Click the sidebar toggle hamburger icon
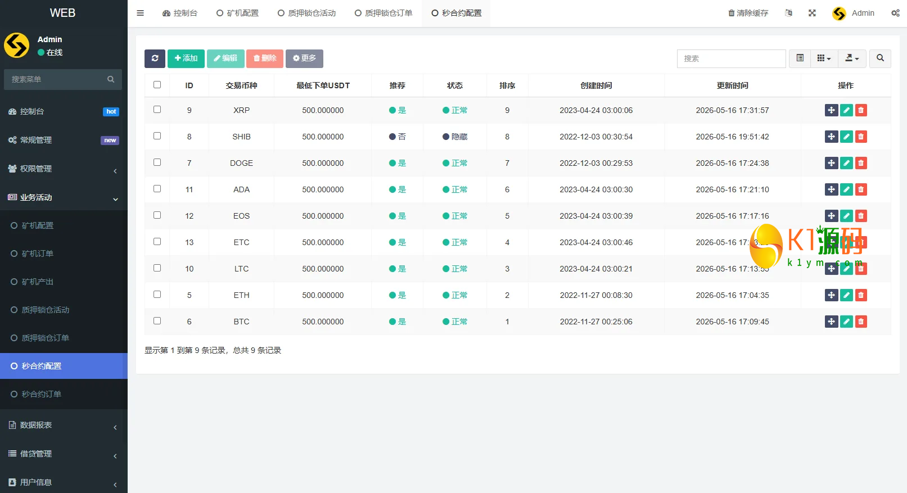The image size is (907, 493). pos(140,13)
